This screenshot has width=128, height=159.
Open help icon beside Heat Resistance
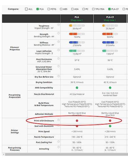[x=58, y=59]
